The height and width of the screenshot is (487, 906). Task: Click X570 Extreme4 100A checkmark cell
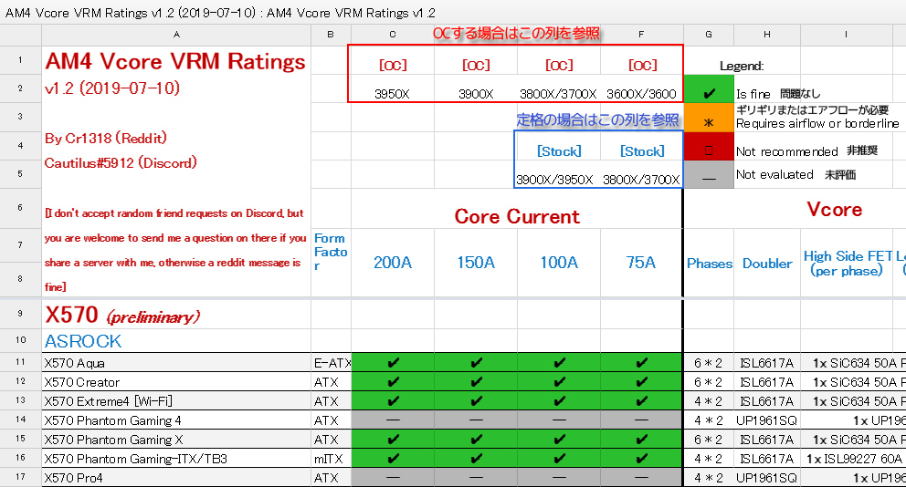[x=559, y=401]
